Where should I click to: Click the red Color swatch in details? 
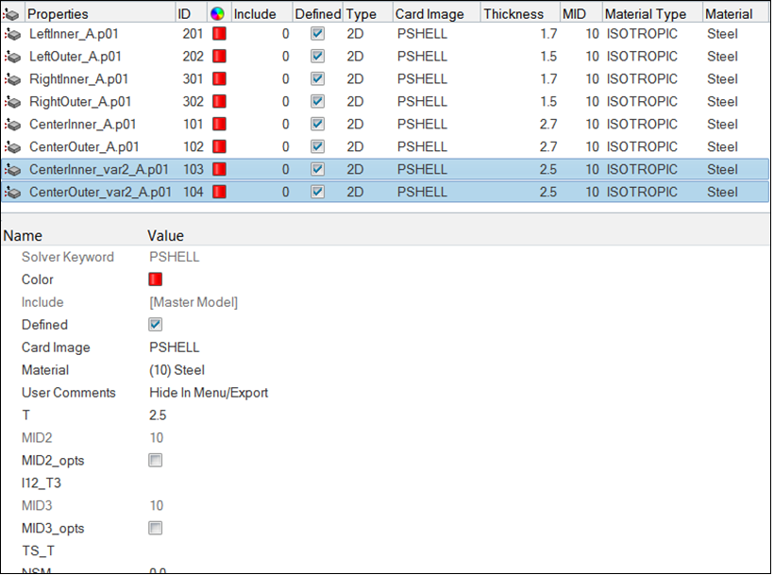[x=156, y=279]
